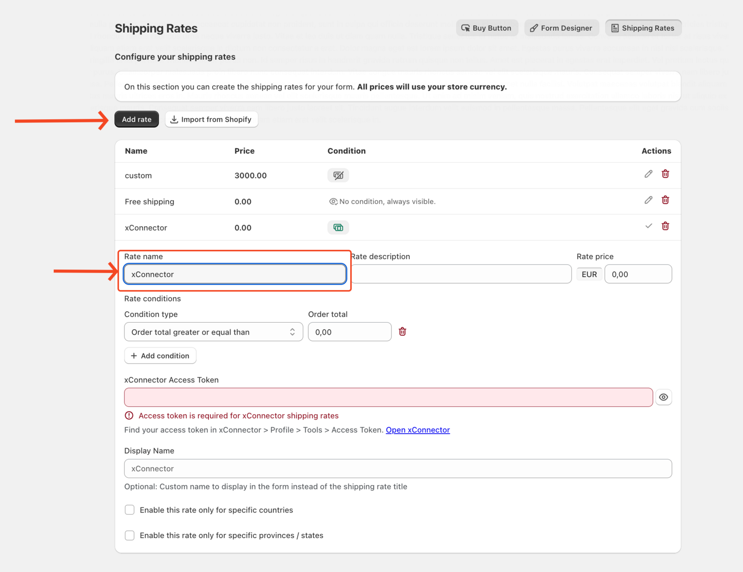Open the xConnector link

point(417,430)
